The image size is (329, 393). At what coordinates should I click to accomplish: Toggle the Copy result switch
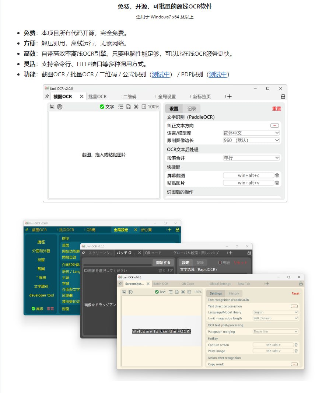coord(294,364)
